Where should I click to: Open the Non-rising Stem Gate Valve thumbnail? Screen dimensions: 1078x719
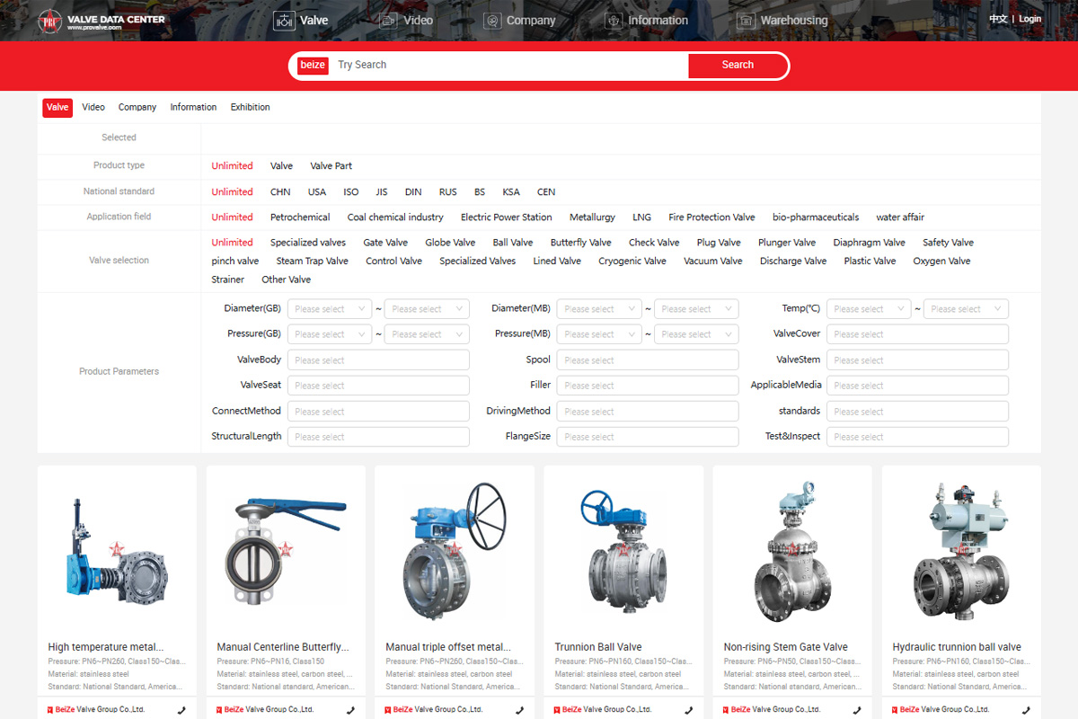[791, 551]
